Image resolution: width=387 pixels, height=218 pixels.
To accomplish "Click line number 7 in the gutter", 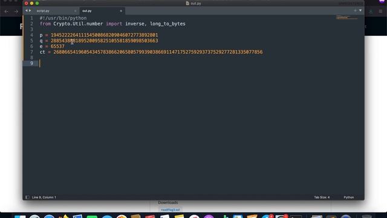I will click(x=31, y=52).
